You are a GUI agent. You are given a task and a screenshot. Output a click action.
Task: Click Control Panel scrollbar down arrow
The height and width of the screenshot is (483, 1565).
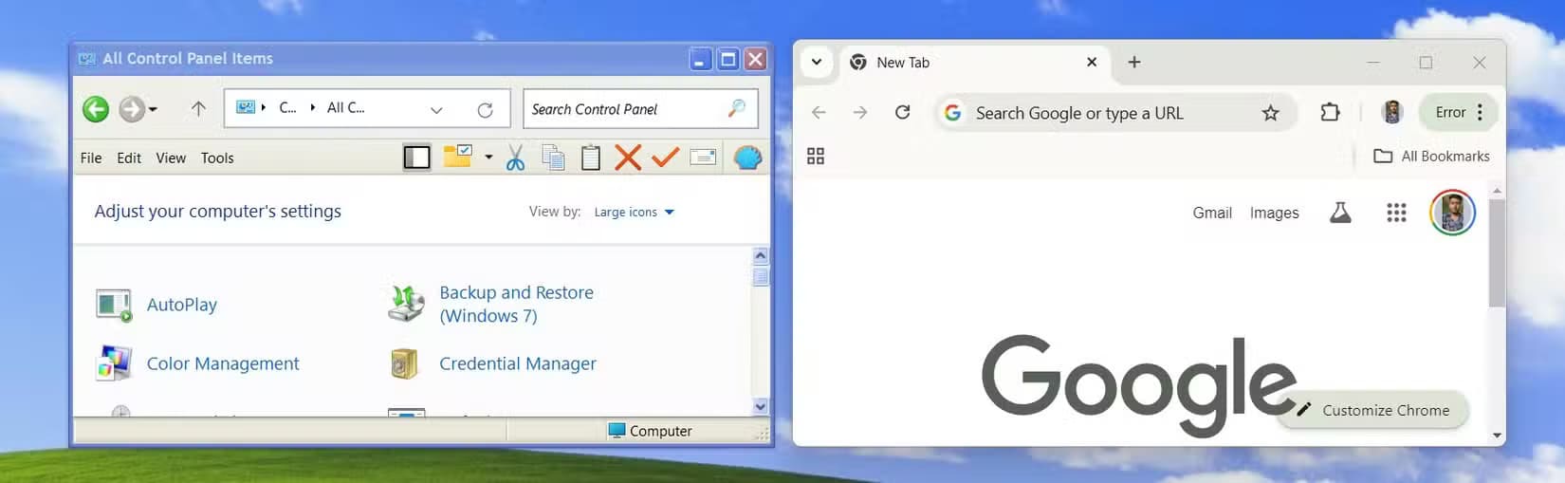pos(760,406)
